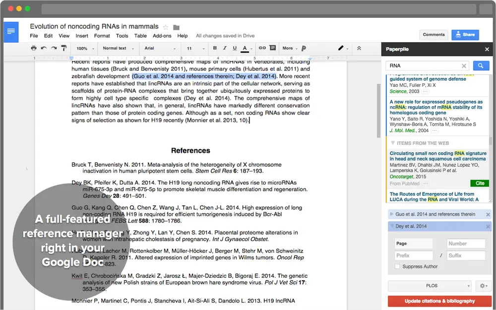Click the Paperpile search icon
This screenshot has height=310, width=496.
coord(481,65)
